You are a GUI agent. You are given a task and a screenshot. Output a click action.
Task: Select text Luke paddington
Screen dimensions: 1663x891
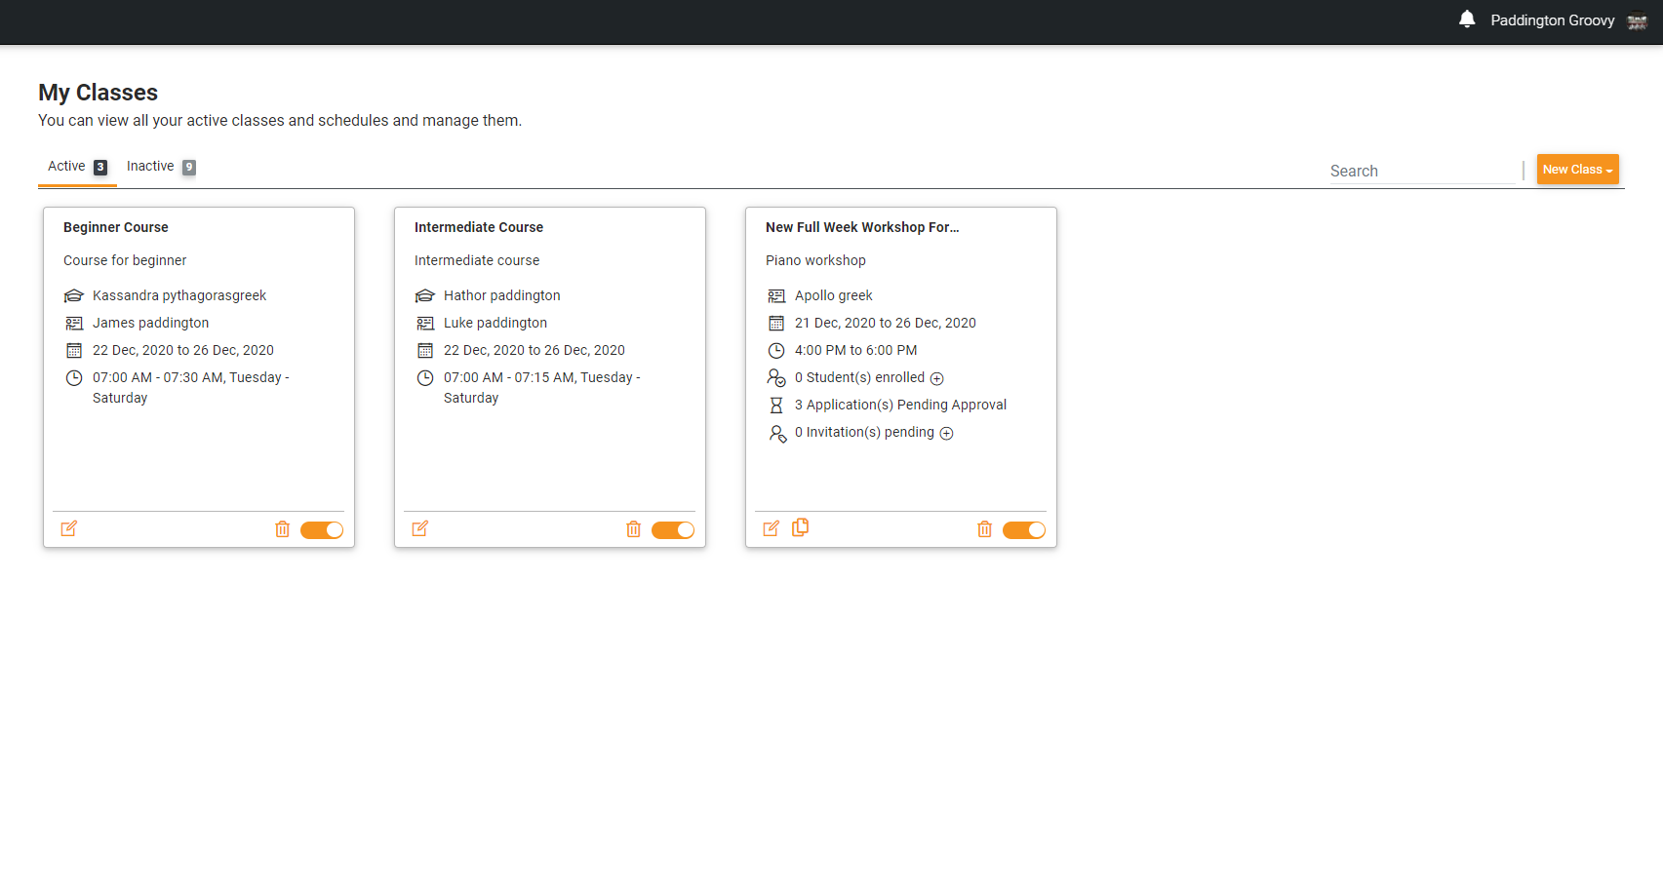tap(495, 323)
